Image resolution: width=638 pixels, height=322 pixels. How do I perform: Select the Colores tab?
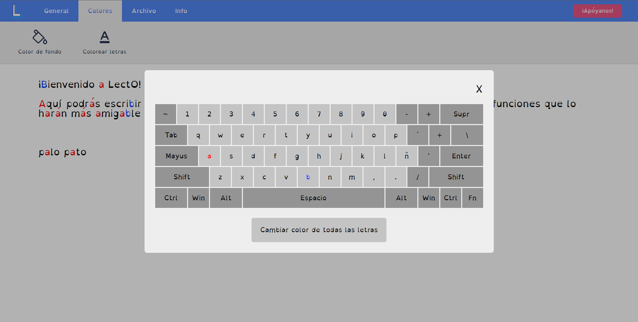click(100, 11)
